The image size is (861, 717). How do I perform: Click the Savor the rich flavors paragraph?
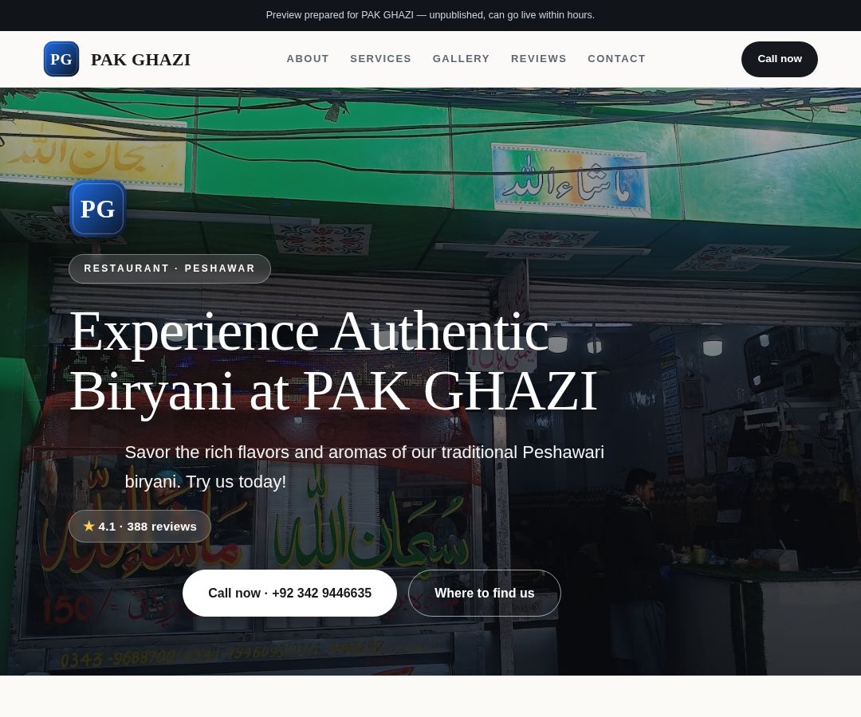364,467
